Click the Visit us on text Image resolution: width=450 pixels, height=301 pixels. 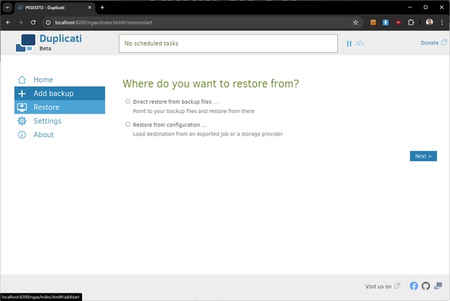(x=378, y=287)
